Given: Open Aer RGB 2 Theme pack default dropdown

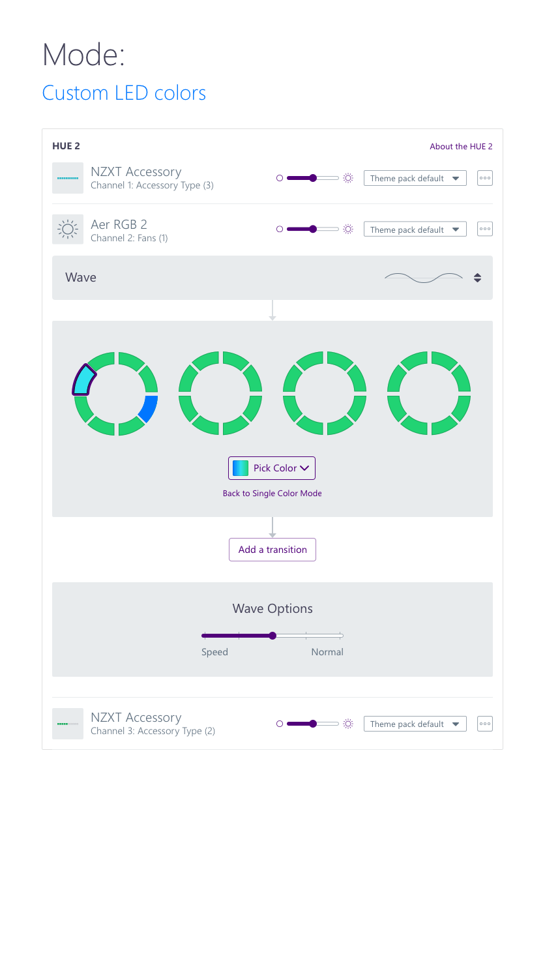Looking at the screenshot, I should 415,230.
